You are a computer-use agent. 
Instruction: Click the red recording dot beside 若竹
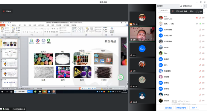[197, 18]
